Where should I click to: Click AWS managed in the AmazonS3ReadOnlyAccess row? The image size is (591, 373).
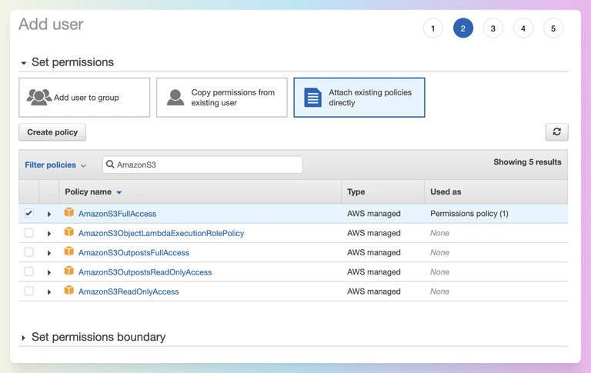[x=374, y=291]
